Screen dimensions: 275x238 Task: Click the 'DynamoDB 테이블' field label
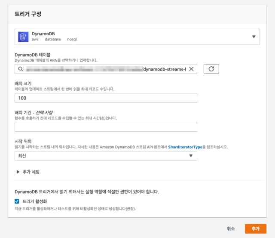[33, 55]
